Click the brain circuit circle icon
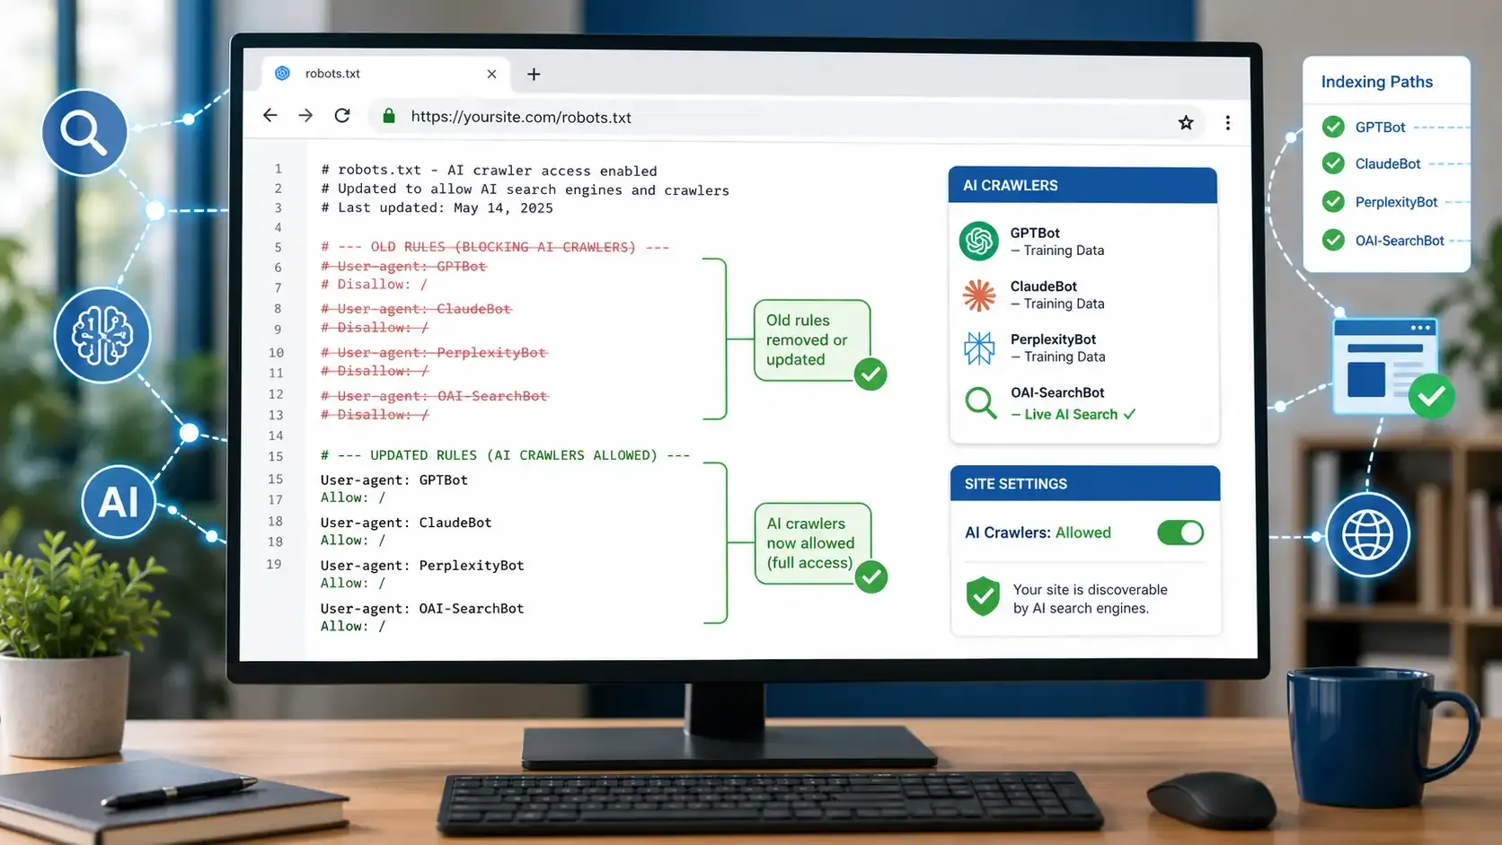Image resolution: width=1502 pixels, height=845 pixels. click(102, 336)
